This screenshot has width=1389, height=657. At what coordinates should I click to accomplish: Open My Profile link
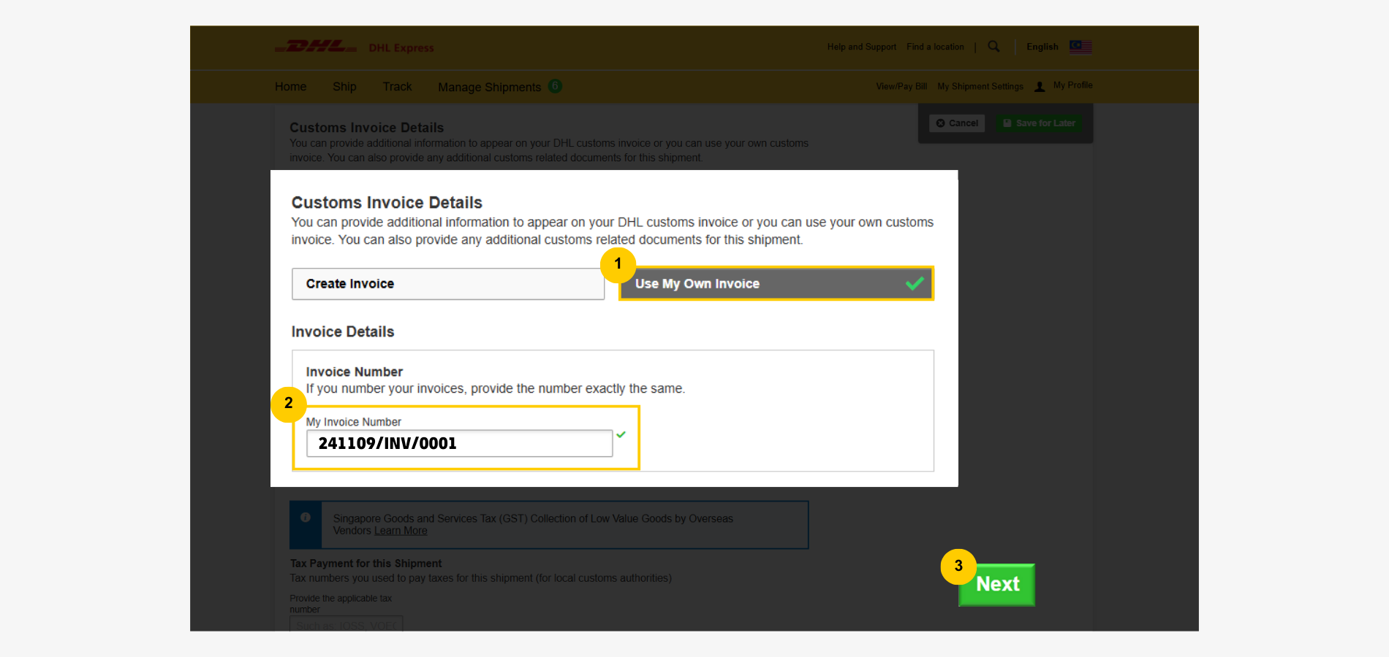pos(1072,85)
